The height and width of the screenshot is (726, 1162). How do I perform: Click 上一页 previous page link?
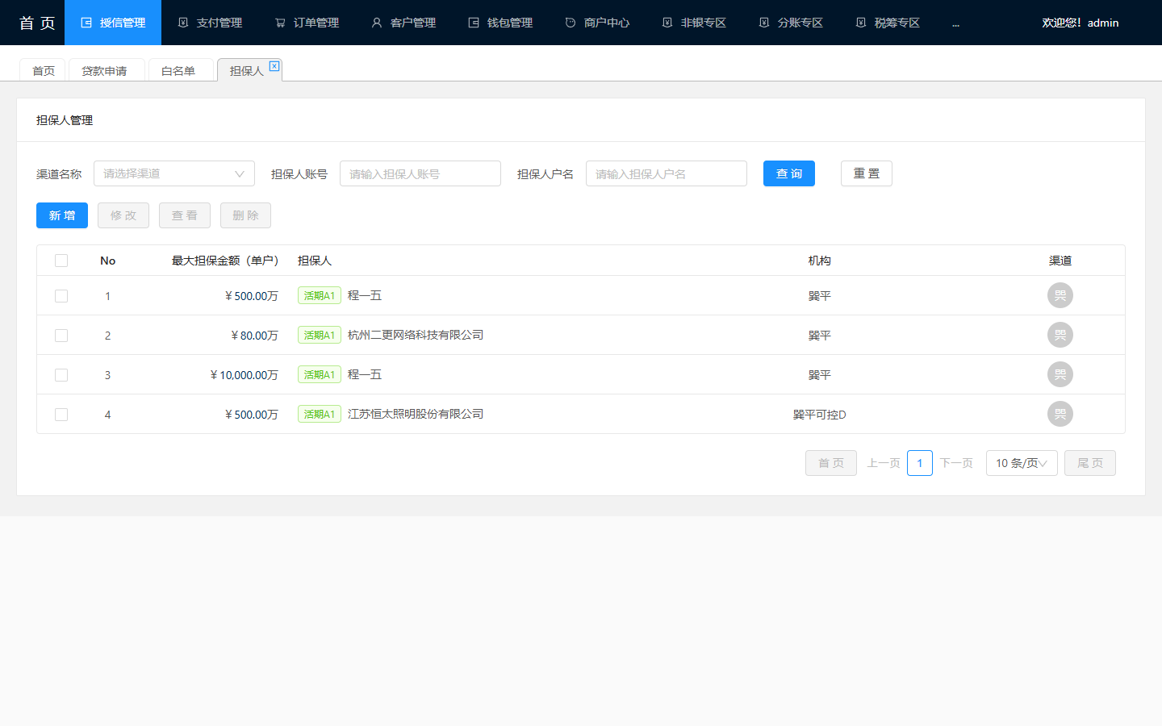tap(884, 463)
